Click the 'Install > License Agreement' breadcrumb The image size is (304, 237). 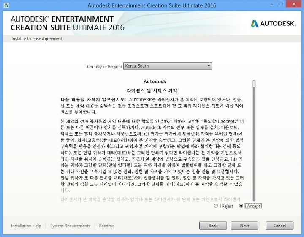click(x=37, y=38)
